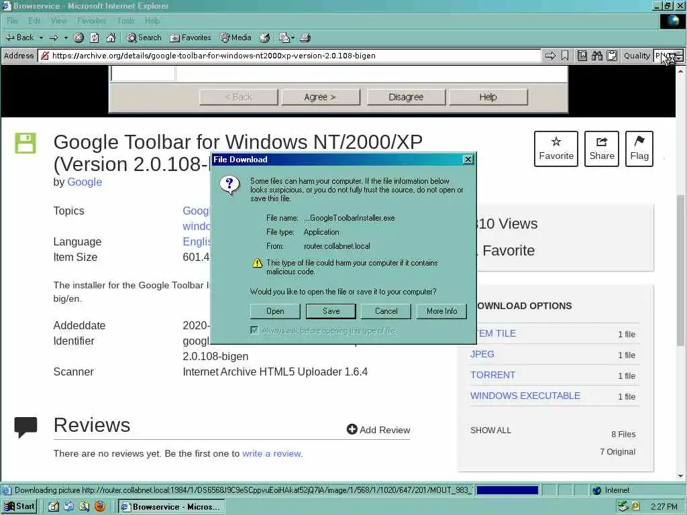Open the Back history dropdown arrow

tap(41, 38)
